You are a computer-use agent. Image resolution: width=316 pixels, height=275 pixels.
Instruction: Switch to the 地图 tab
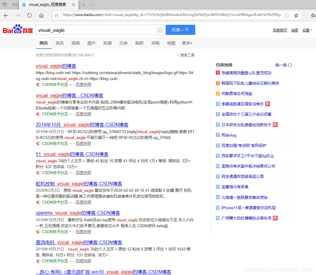pos(171,43)
